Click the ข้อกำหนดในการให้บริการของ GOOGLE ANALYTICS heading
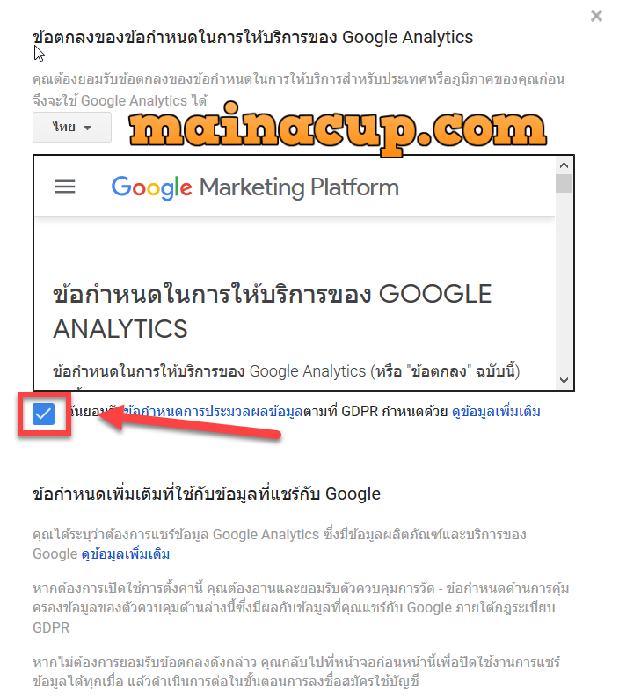619x696 pixels. coord(273,311)
